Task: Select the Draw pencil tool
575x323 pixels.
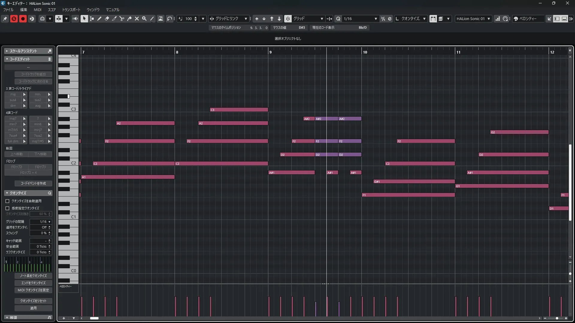Action: coord(99,19)
